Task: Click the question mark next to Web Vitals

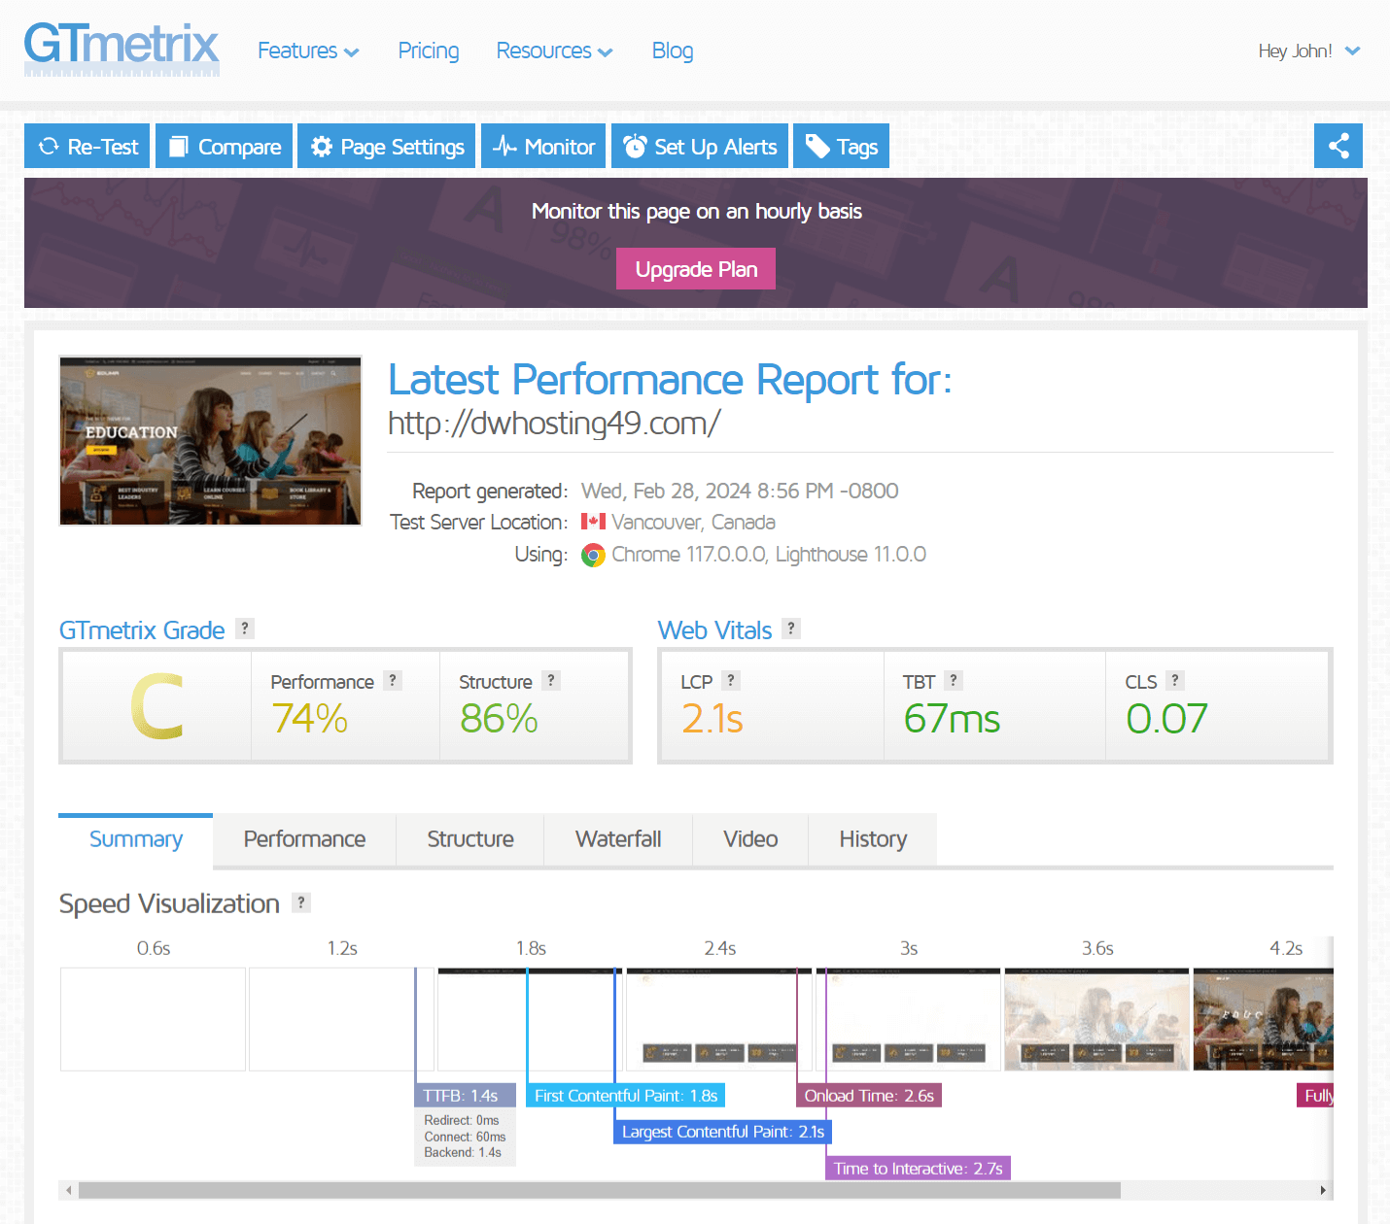Action: pyautogui.click(x=791, y=629)
